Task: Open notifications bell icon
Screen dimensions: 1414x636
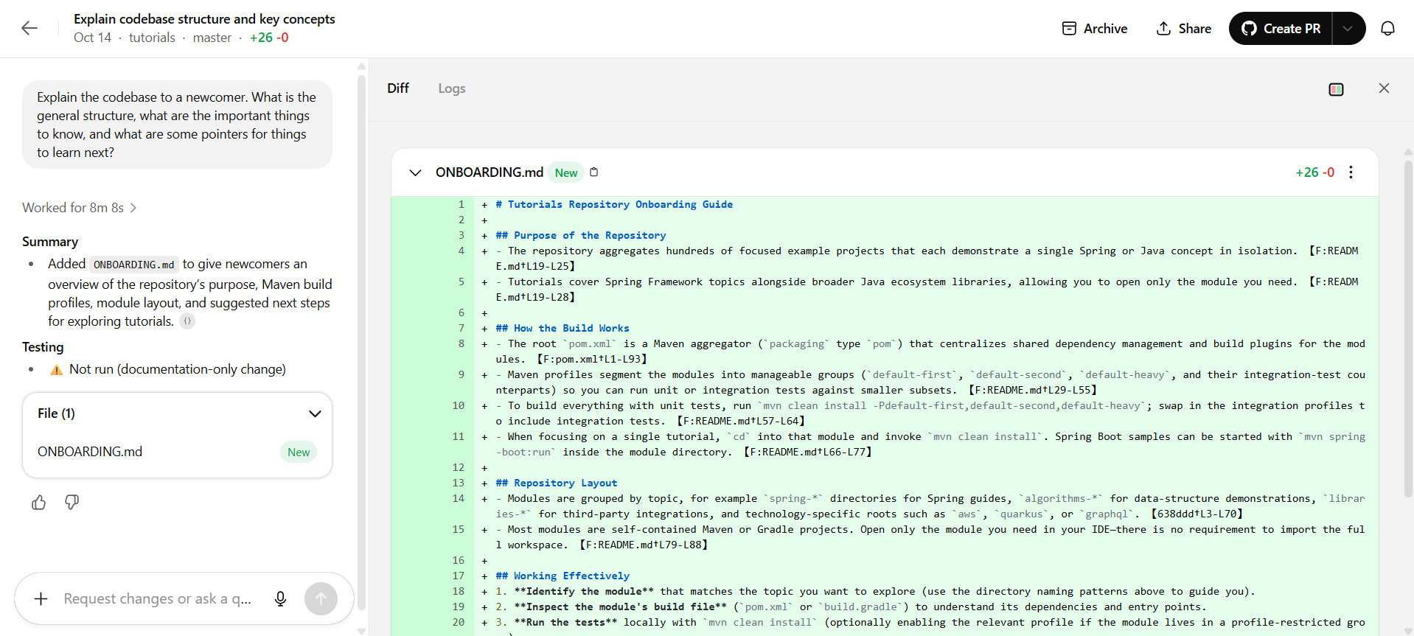Action: point(1387,29)
